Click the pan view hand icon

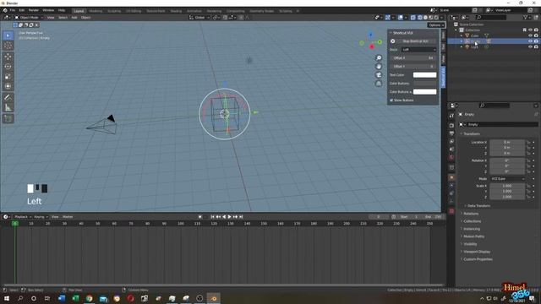point(379,66)
